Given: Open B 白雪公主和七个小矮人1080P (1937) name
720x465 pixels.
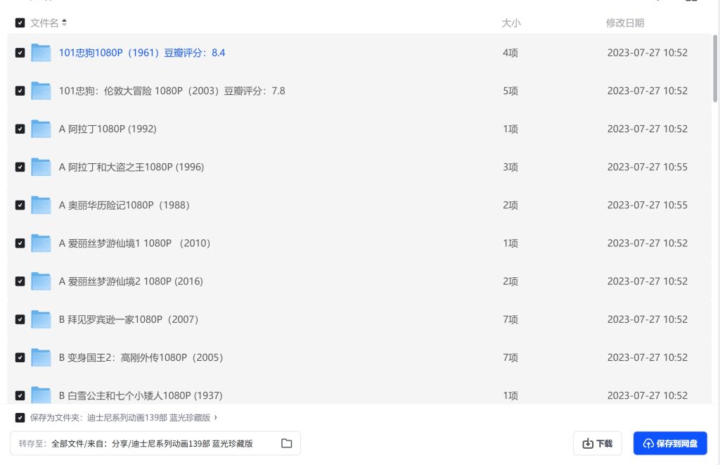Looking at the screenshot, I should [x=141, y=395].
